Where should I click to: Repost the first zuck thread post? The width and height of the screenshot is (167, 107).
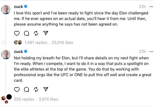tap(36, 33)
